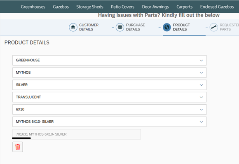Click the PRODUCT DETAILS section heading
The image size is (239, 164).
(x=27, y=42)
